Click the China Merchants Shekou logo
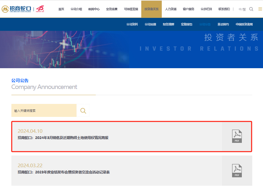 16,9
